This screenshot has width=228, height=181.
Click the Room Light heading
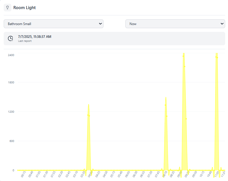coord(24,8)
